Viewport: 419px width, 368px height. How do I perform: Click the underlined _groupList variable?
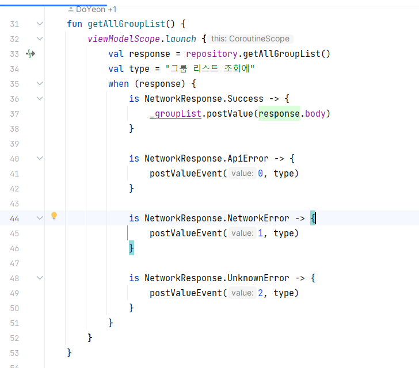coord(176,114)
